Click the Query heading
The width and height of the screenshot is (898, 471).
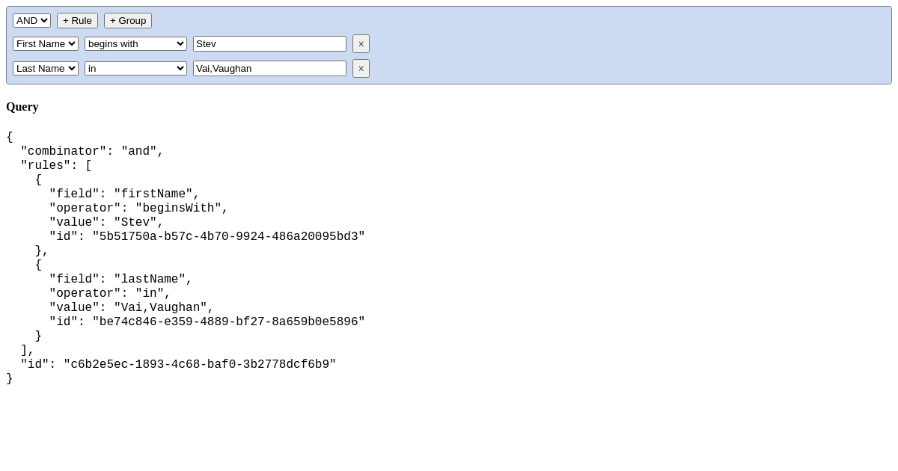pyautogui.click(x=22, y=107)
